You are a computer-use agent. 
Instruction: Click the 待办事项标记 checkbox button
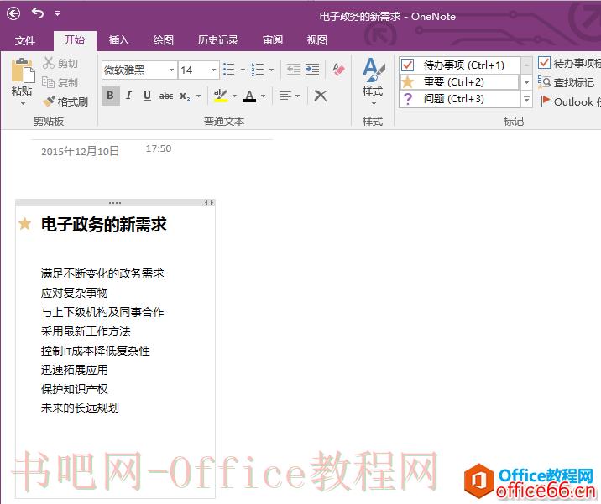(569, 63)
